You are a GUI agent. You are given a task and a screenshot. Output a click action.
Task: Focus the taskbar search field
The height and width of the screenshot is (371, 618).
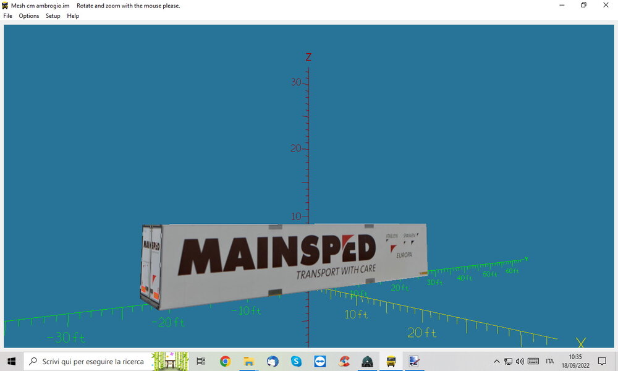point(106,361)
